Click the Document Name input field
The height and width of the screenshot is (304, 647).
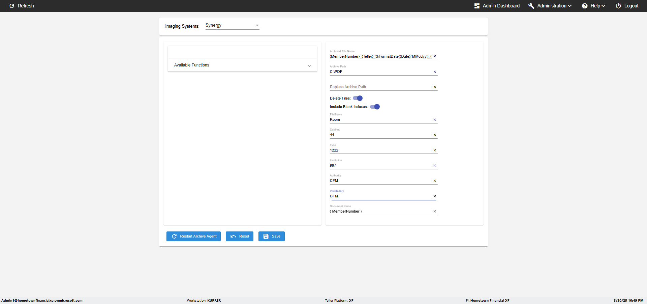point(380,212)
